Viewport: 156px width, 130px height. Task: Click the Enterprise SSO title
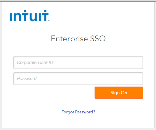[x=78, y=39]
